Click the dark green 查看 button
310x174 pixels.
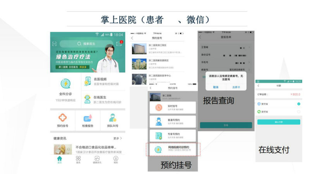point(226,125)
